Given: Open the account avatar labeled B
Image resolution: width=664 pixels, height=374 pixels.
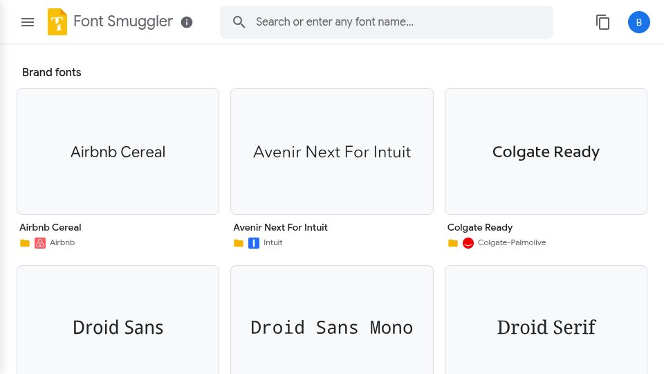Looking at the screenshot, I should click(638, 22).
